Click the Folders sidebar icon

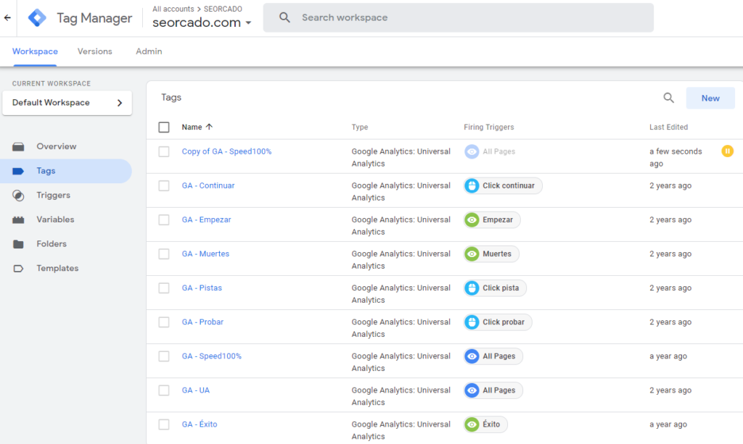[18, 244]
